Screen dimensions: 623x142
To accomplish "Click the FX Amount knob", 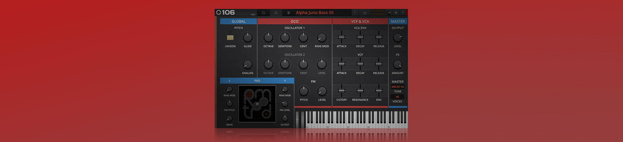I will coord(397,64).
